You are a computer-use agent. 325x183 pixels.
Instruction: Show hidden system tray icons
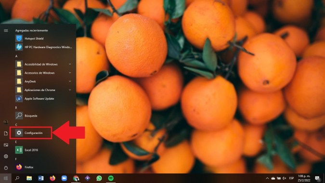coord(267,178)
